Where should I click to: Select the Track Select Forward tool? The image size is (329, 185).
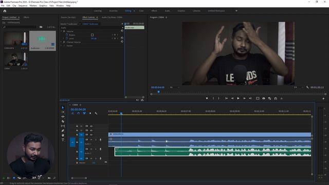pyautogui.click(x=63, y=112)
